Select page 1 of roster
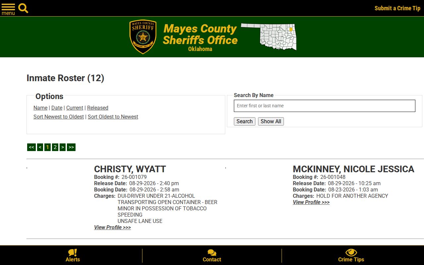The width and height of the screenshot is (424, 265). (x=48, y=147)
